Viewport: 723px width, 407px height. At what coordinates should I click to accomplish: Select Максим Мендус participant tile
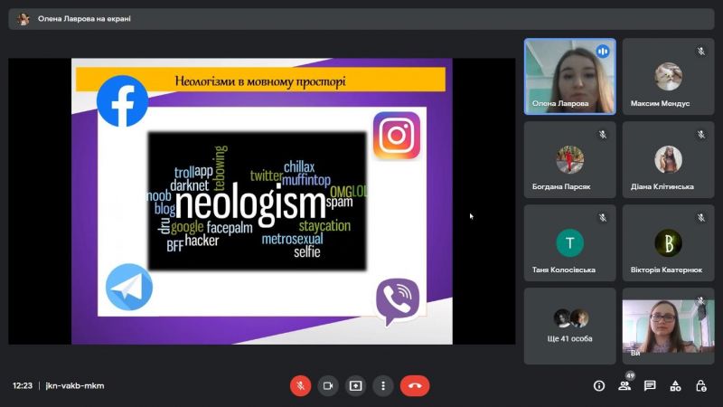(668, 77)
